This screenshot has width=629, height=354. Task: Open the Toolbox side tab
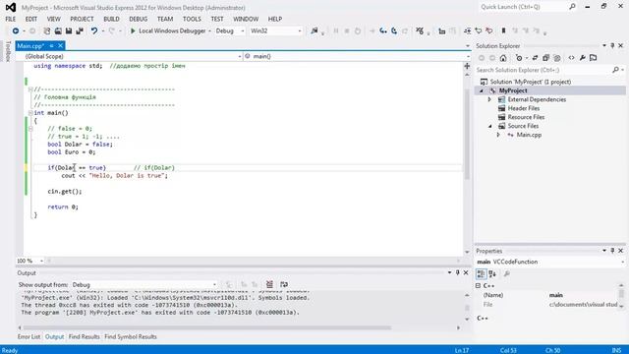pos(8,51)
